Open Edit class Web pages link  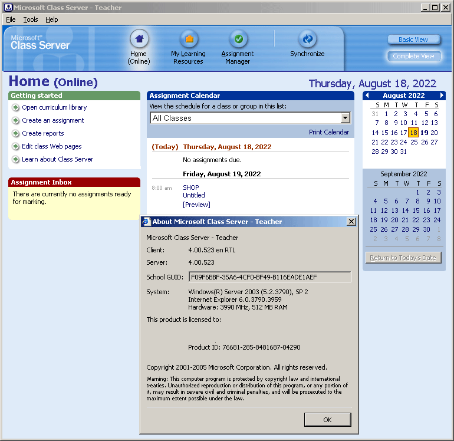click(52, 146)
